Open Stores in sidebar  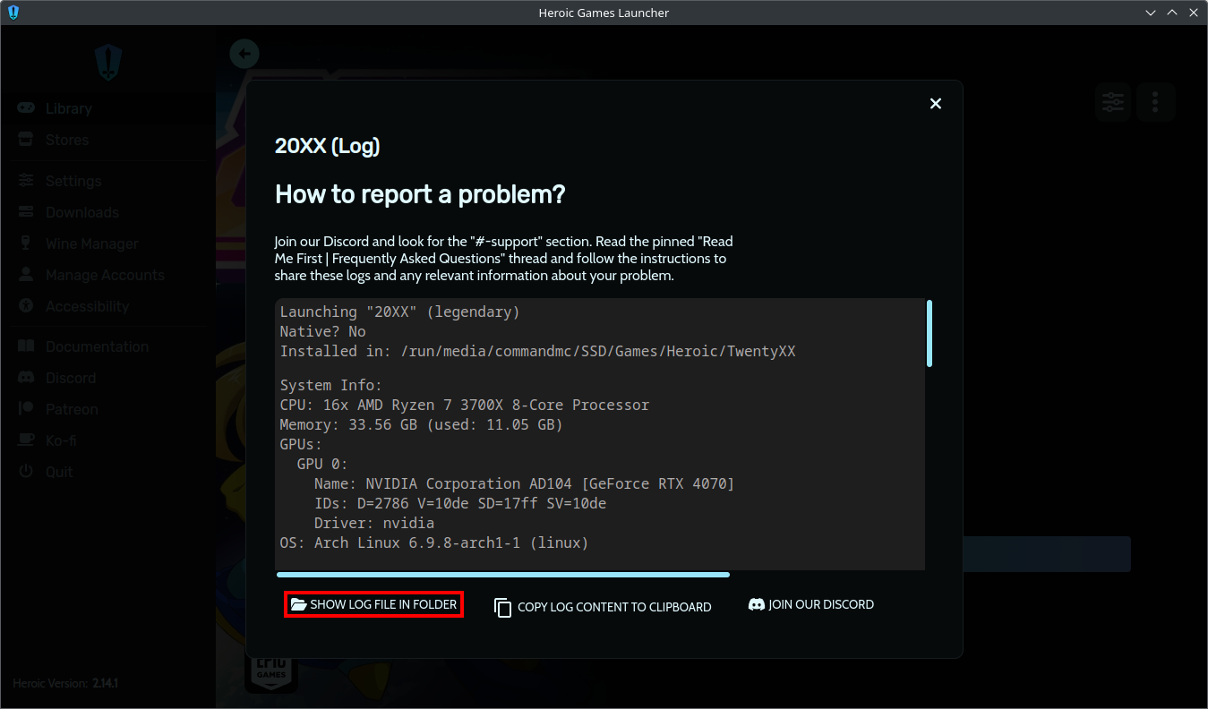click(107, 140)
